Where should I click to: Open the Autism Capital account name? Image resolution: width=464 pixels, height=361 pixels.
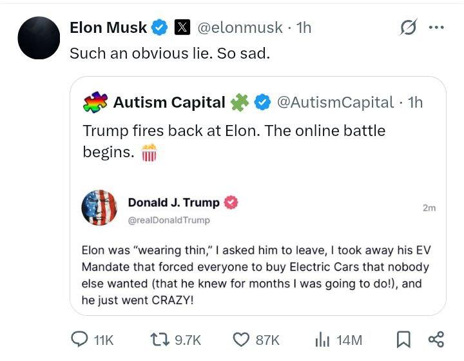coord(169,102)
